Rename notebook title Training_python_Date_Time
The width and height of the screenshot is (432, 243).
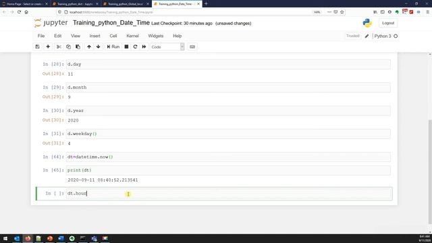click(x=111, y=23)
